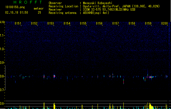Click the Receiving antenna label

pyautogui.click(x=63, y=13)
